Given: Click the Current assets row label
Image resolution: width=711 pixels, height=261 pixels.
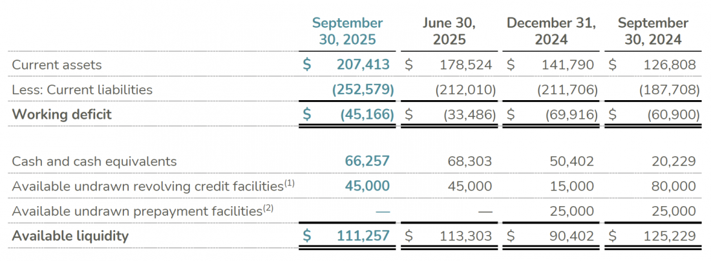Looking at the screenshot, I should (57, 65).
